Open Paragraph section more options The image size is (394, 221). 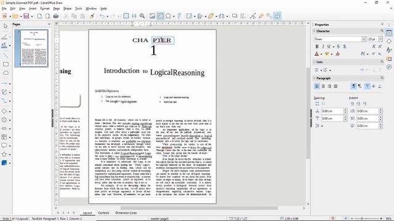click(x=382, y=78)
